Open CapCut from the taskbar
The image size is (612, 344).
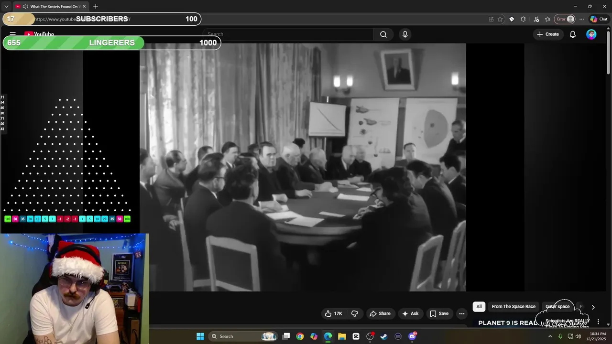point(356,336)
